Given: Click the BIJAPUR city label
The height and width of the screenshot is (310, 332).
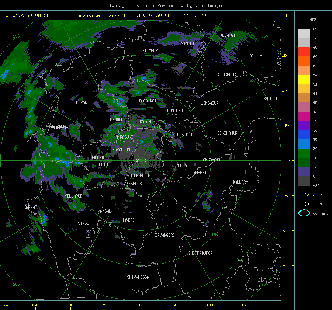Looking at the screenshot, I should 150,51.
